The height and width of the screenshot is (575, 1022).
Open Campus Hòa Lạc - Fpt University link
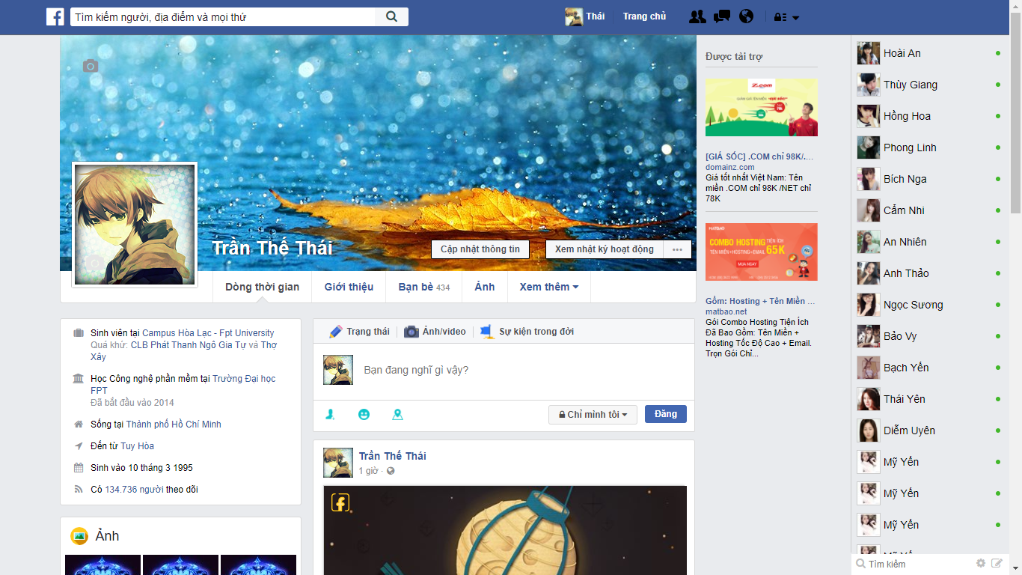click(208, 333)
